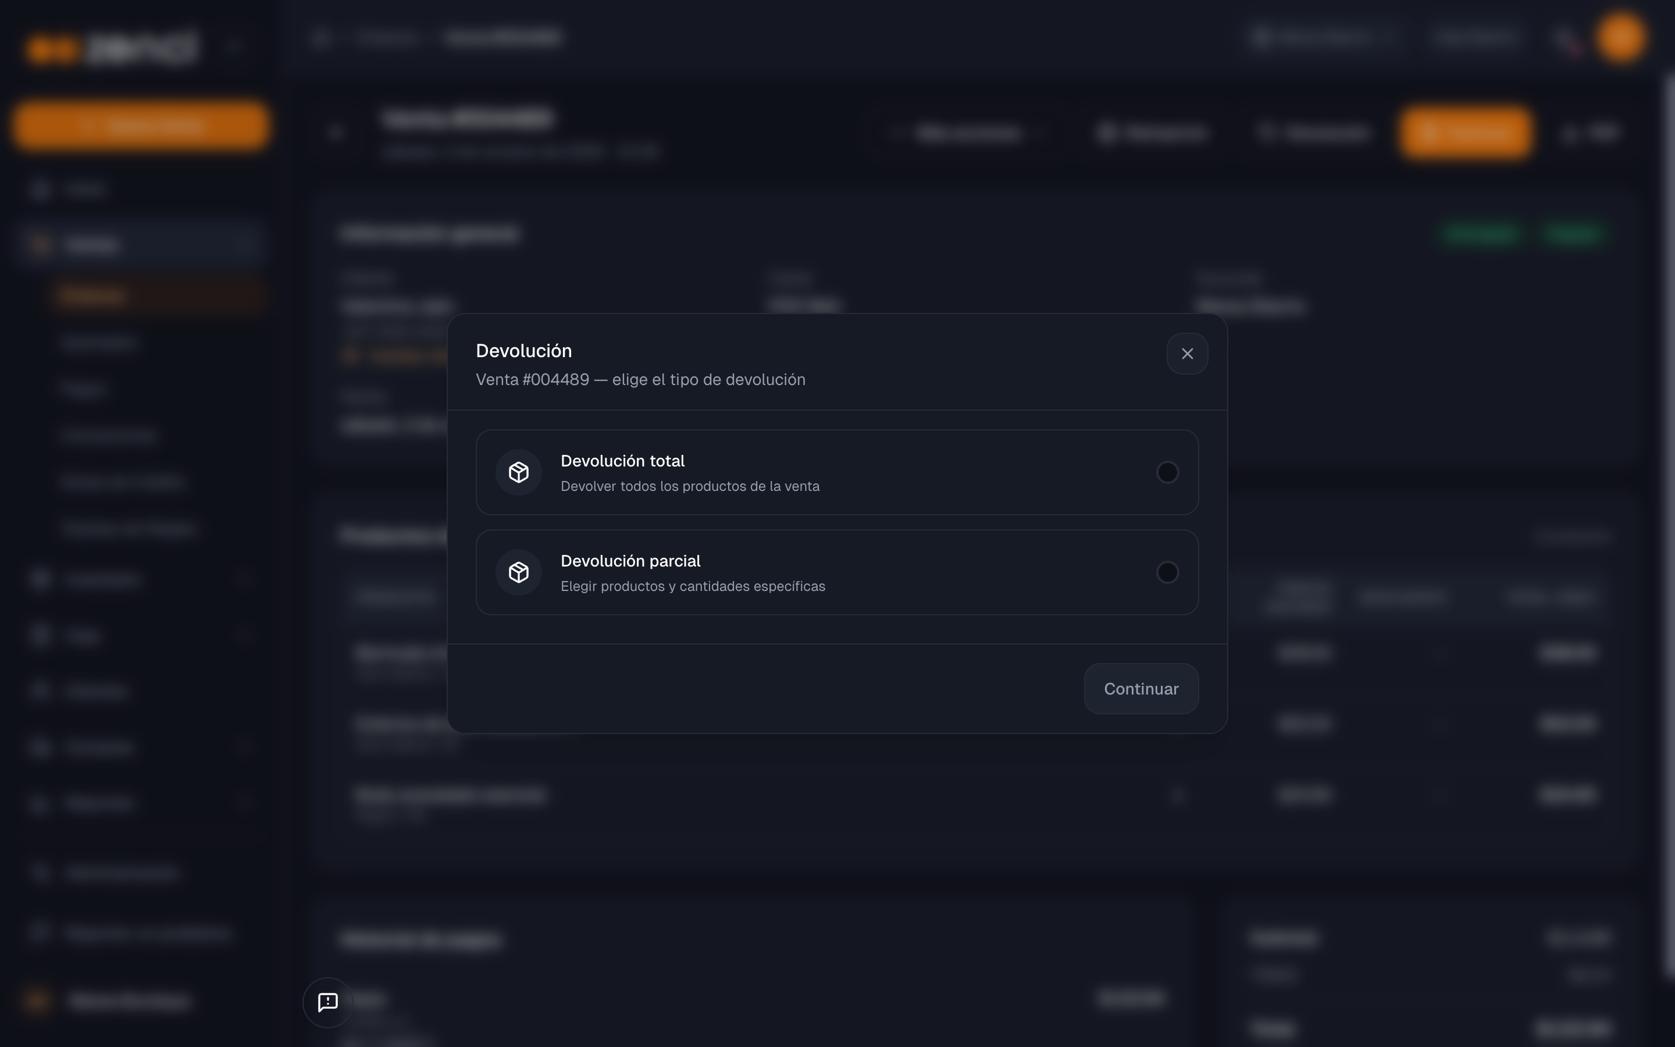Click the "Devolución parcial" title text
The image size is (1675, 1047).
(x=630, y=560)
